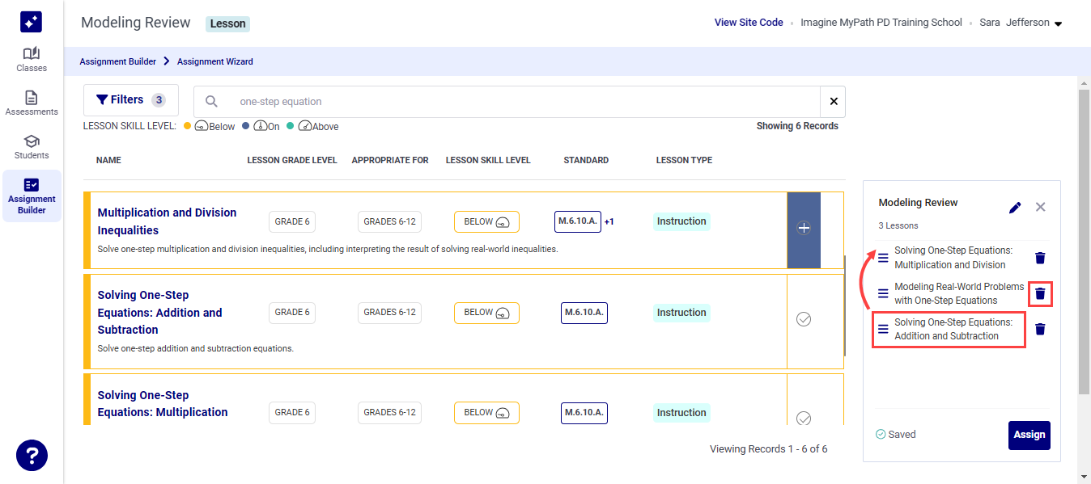Go to the Assignment Builder breadcrumb
This screenshot has width=1091, height=484.
118,61
